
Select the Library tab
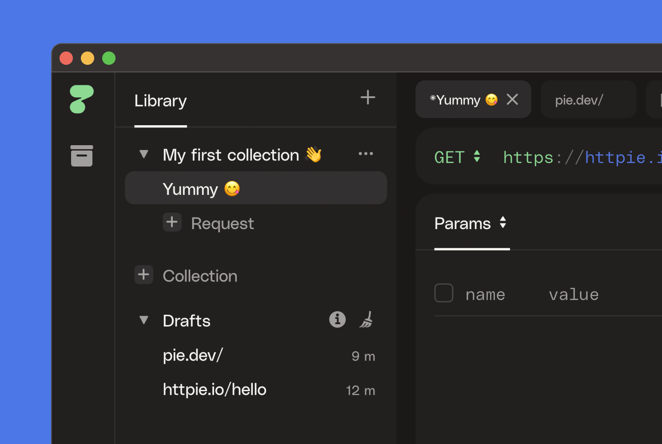160,101
